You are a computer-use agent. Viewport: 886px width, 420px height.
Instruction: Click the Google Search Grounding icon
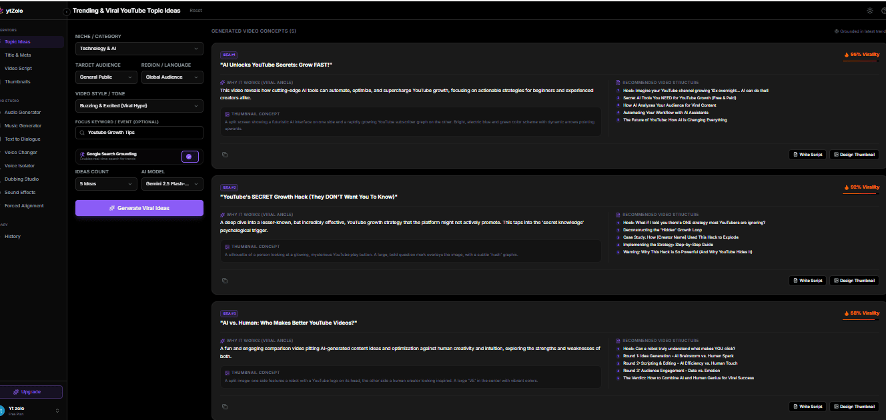(x=82, y=154)
